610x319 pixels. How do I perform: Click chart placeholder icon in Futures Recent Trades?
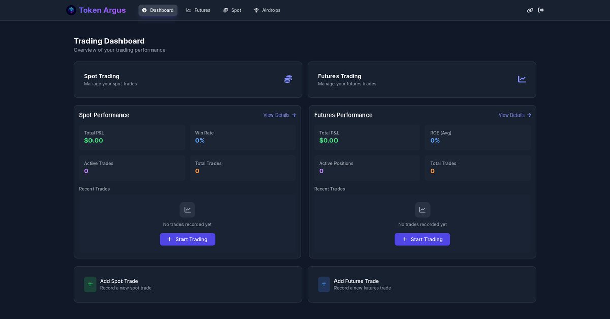pyautogui.click(x=422, y=210)
